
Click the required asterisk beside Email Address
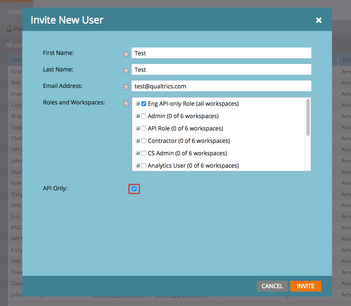click(126, 86)
